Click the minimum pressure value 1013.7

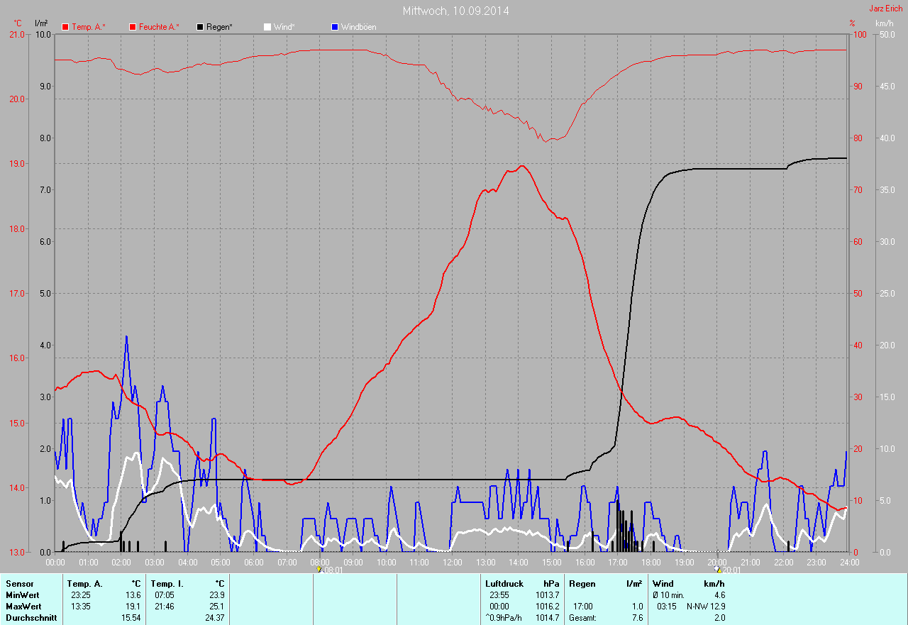547,595
